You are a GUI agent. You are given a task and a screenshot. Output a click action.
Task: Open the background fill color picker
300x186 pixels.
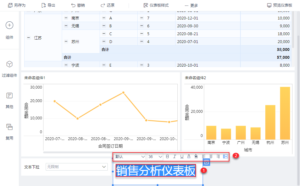point(196,156)
